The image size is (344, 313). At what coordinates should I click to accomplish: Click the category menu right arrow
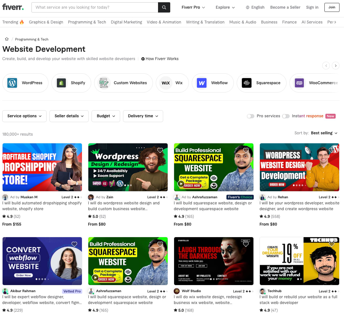coord(335,22)
